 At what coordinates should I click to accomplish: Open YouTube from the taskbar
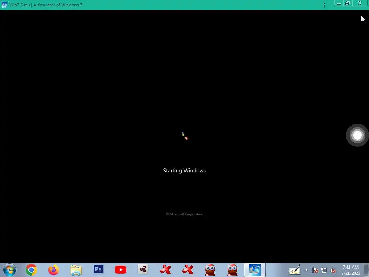point(121,270)
